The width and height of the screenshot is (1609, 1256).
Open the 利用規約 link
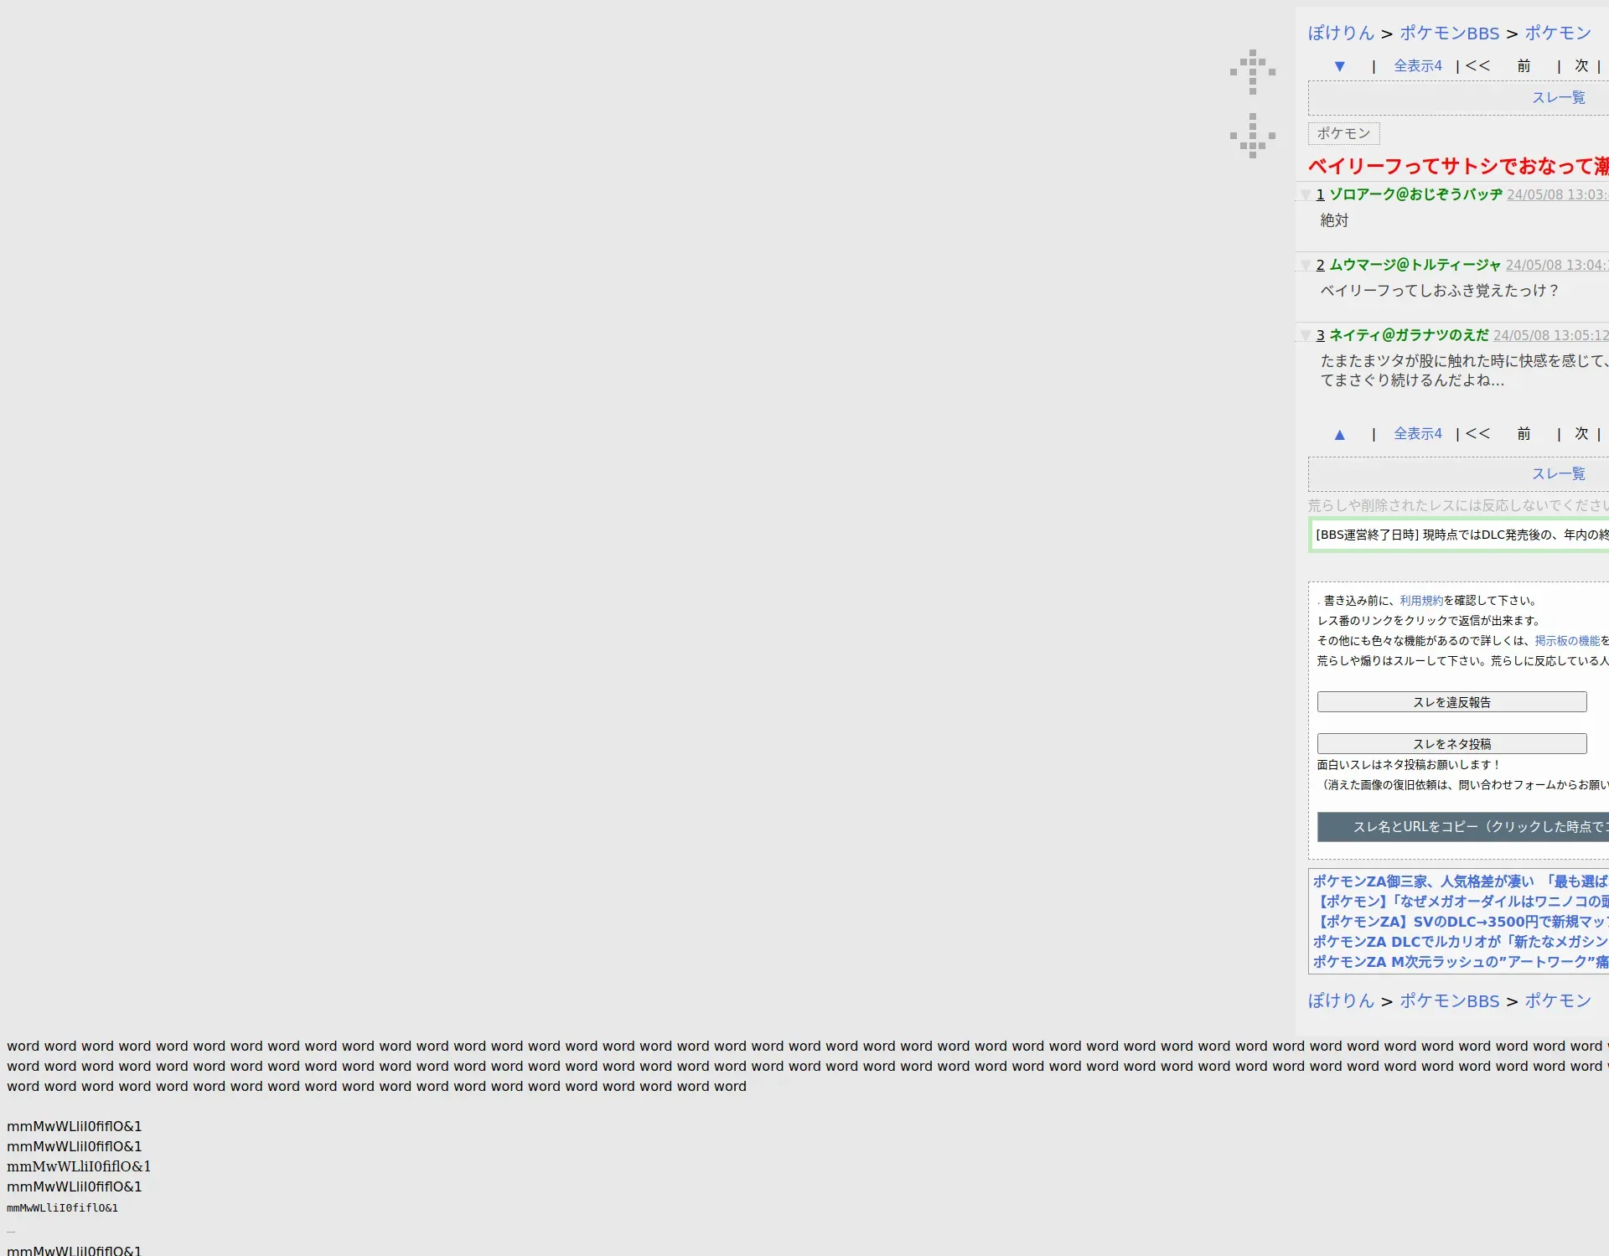[1420, 601]
